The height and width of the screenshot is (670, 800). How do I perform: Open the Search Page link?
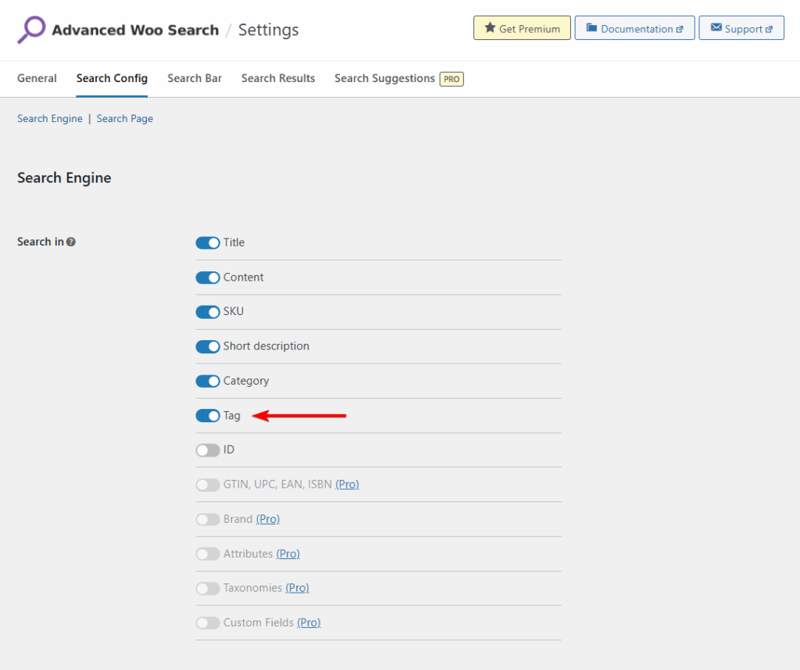click(x=124, y=118)
